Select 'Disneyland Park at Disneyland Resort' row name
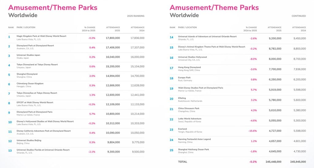Image resolution: width=314 pixels, height=168 pixels. [x=35, y=46]
